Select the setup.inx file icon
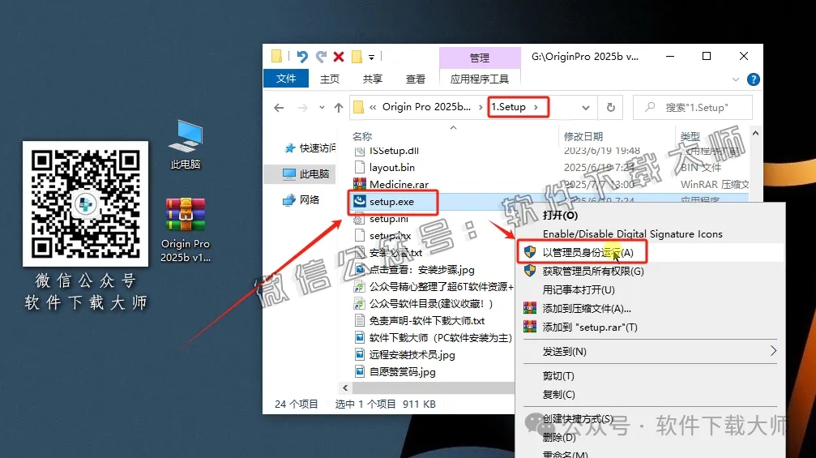The image size is (816, 458). click(x=360, y=235)
